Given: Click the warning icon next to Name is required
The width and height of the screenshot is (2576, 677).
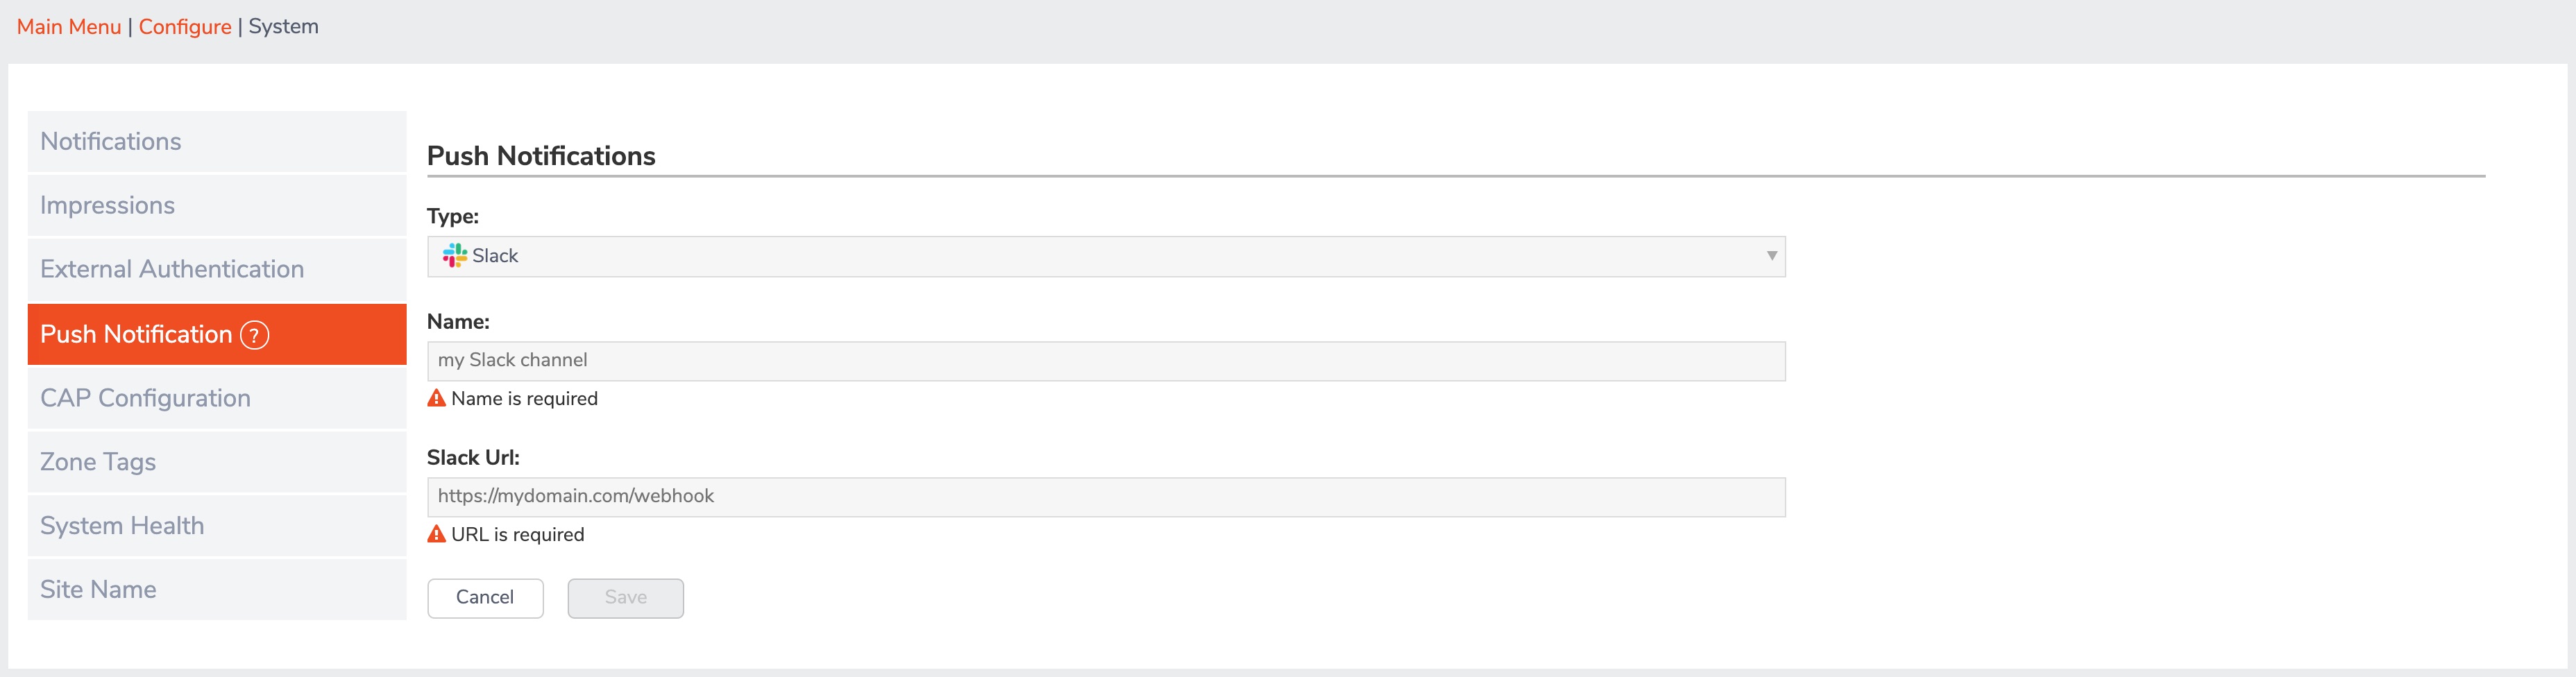Looking at the screenshot, I should [436, 398].
